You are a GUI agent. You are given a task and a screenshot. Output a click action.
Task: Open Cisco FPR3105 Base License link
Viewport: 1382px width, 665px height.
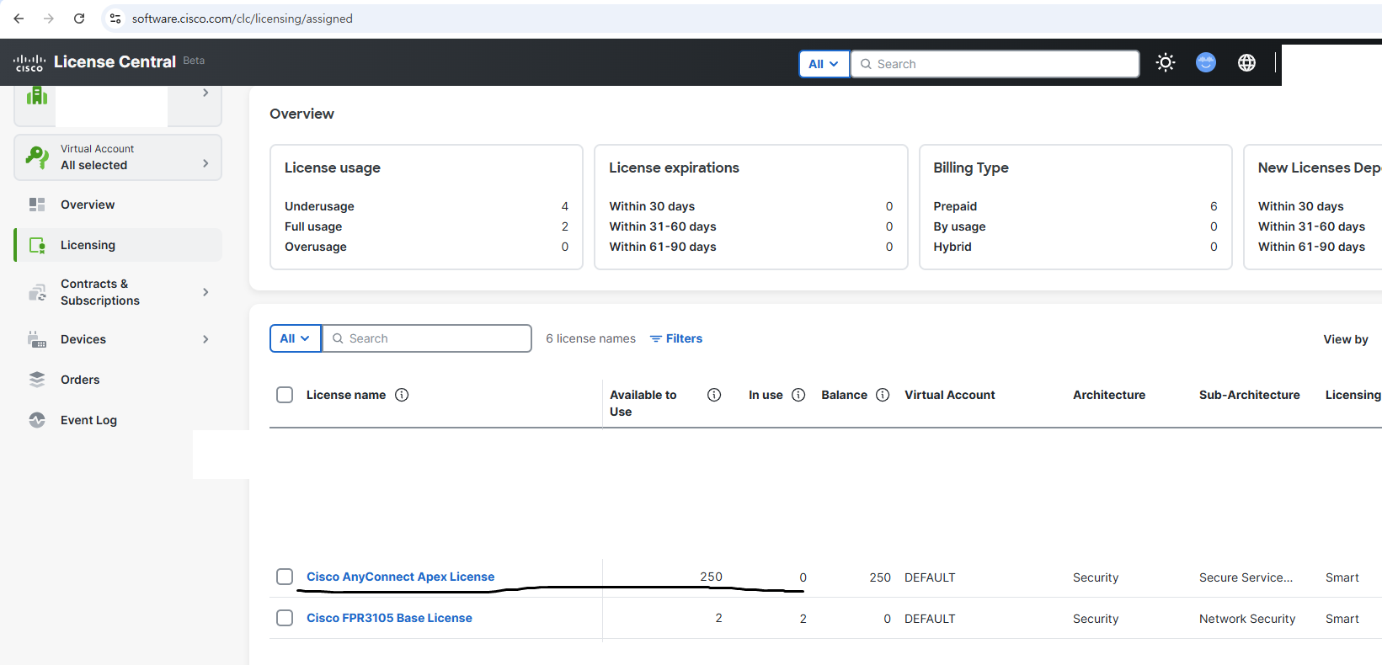389,618
